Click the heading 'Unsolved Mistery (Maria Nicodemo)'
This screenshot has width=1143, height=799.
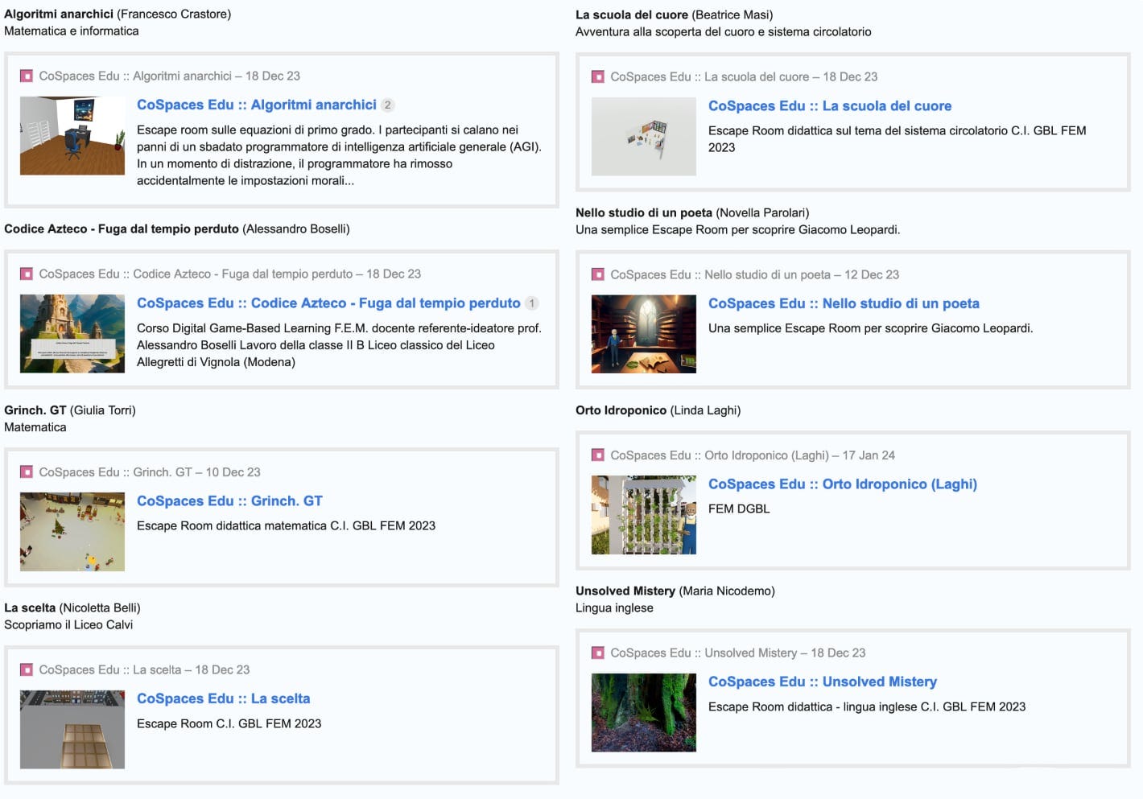[x=675, y=591]
